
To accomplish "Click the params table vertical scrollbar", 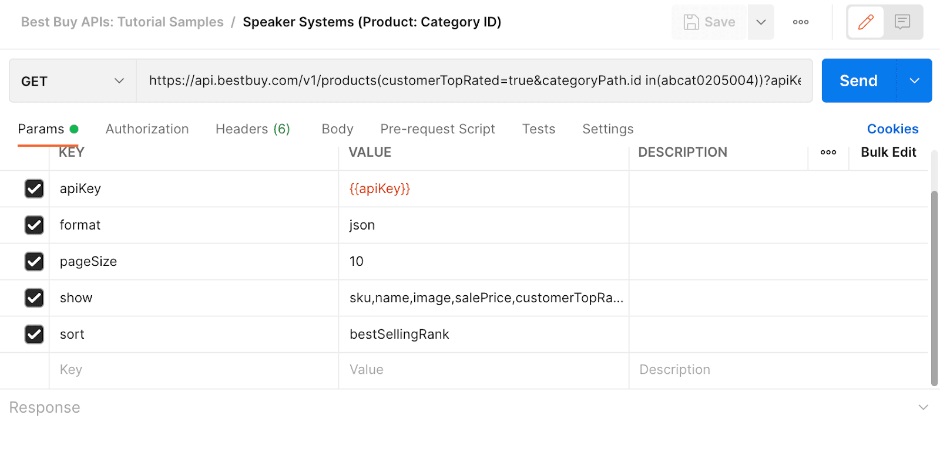I will point(934,288).
